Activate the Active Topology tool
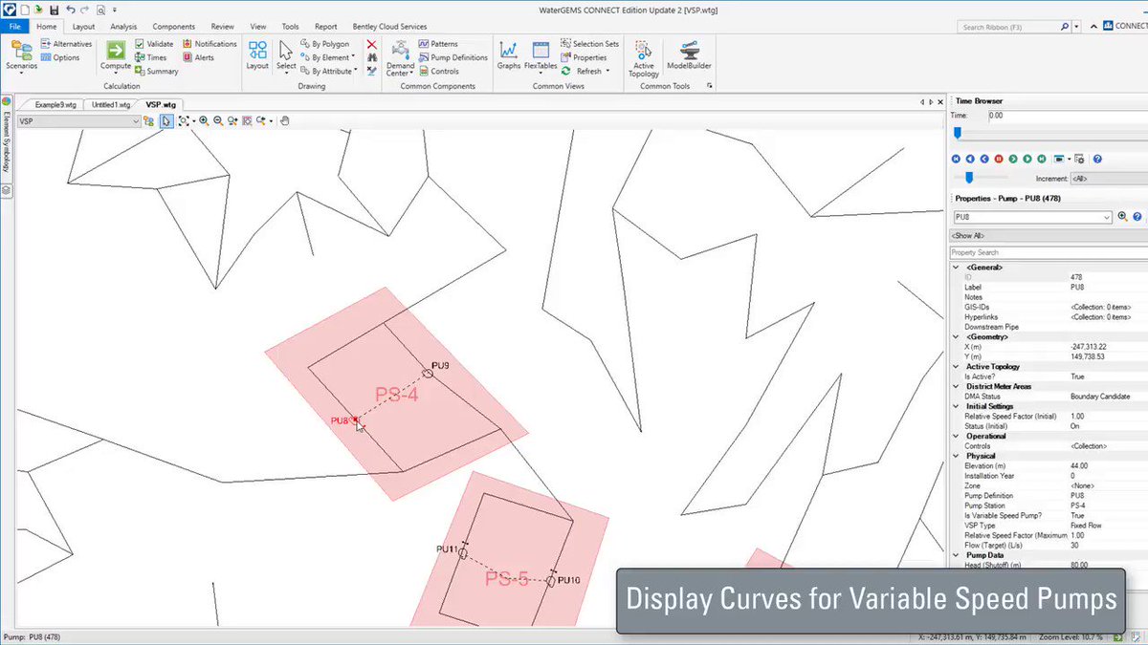The height and width of the screenshot is (645, 1148). click(x=644, y=59)
